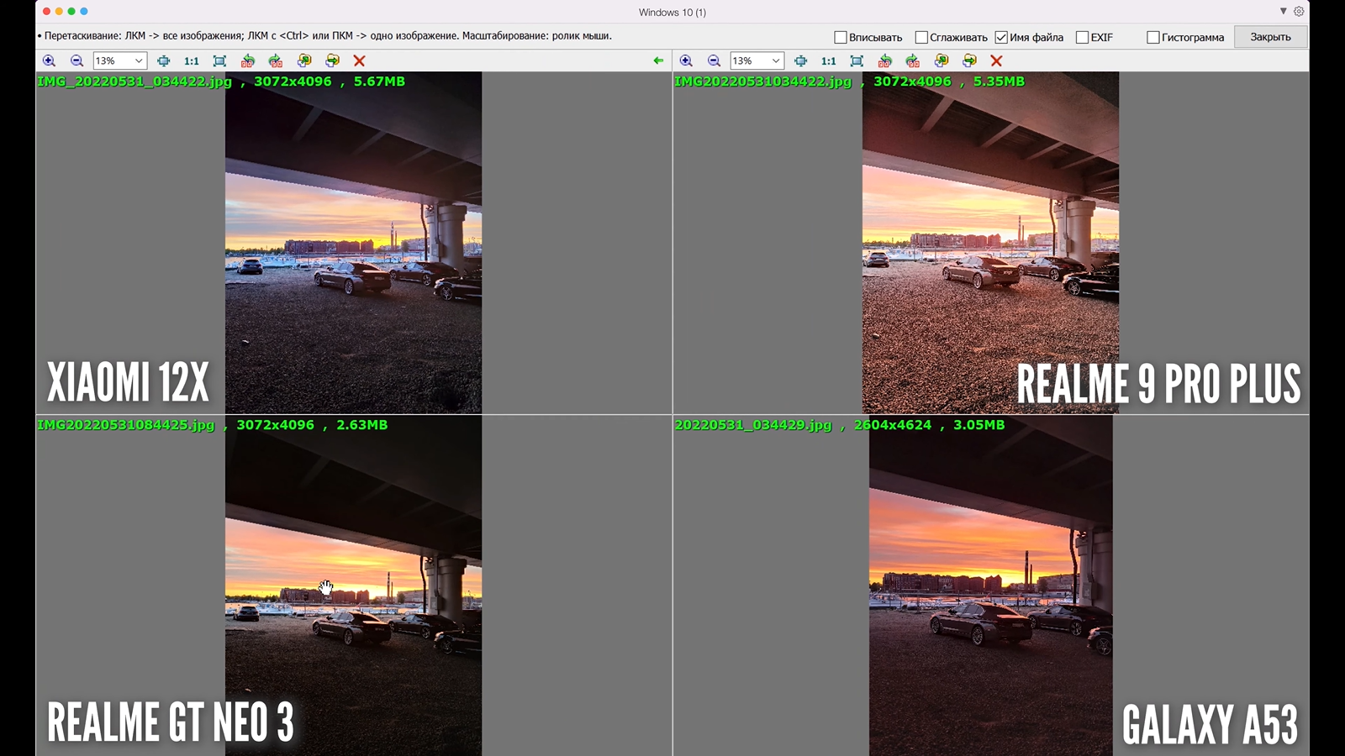Click zoom out in the right panel toolbar
1345x756 pixels.
tap(714, 60)
